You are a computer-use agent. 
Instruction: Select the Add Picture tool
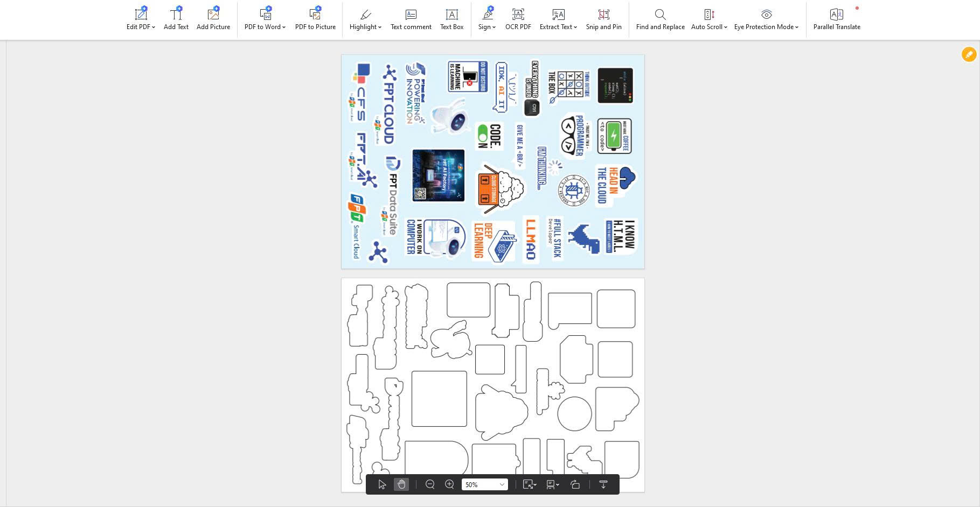213,19
